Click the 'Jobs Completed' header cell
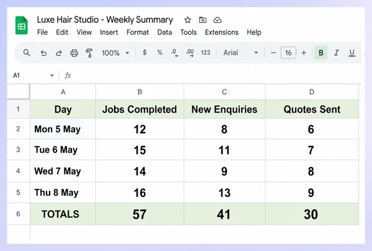 (139, 109)
